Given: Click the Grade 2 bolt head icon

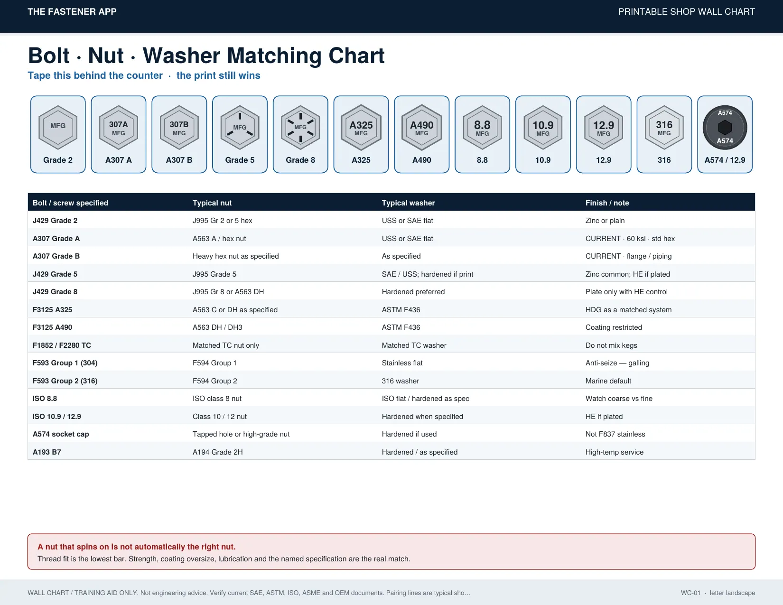Looking at the screenshot, I should coord(58,128).
